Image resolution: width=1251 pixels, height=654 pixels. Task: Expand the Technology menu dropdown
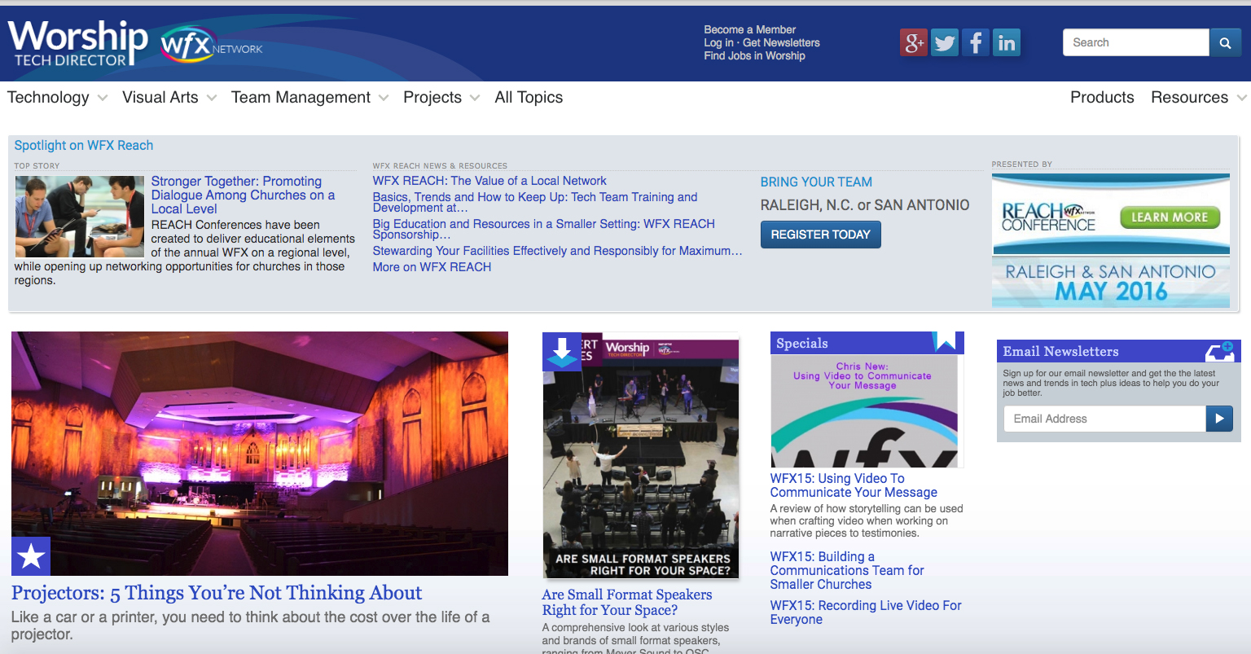tap(57, 98)
